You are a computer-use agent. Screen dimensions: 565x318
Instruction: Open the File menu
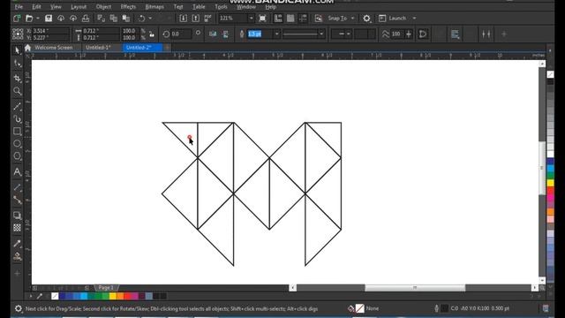tap(19, 6)
